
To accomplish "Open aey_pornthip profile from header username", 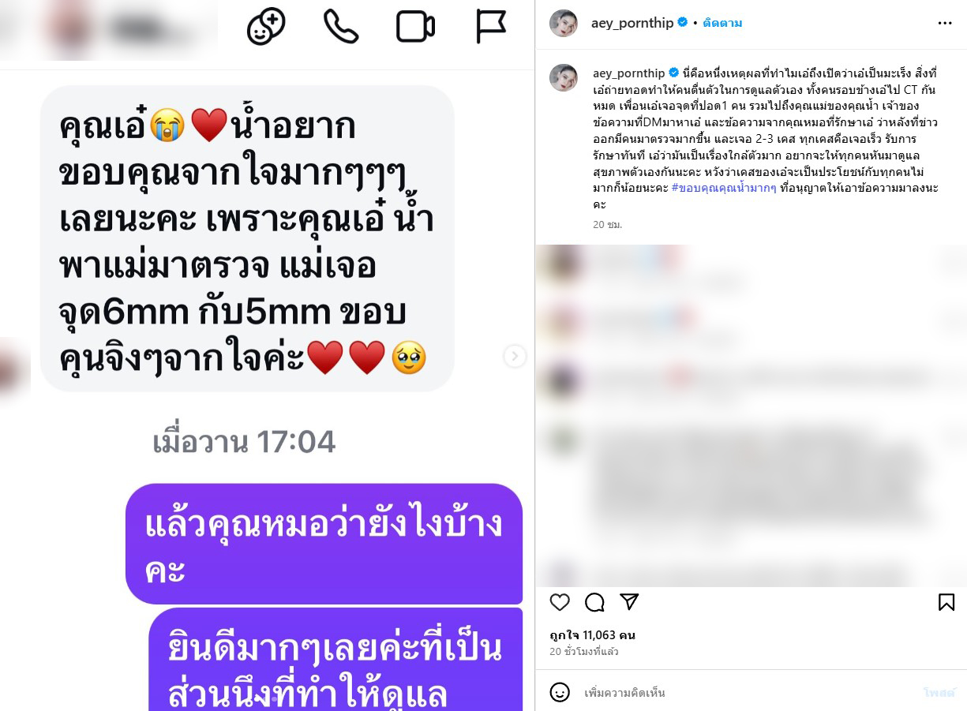I will click(632, 23).
